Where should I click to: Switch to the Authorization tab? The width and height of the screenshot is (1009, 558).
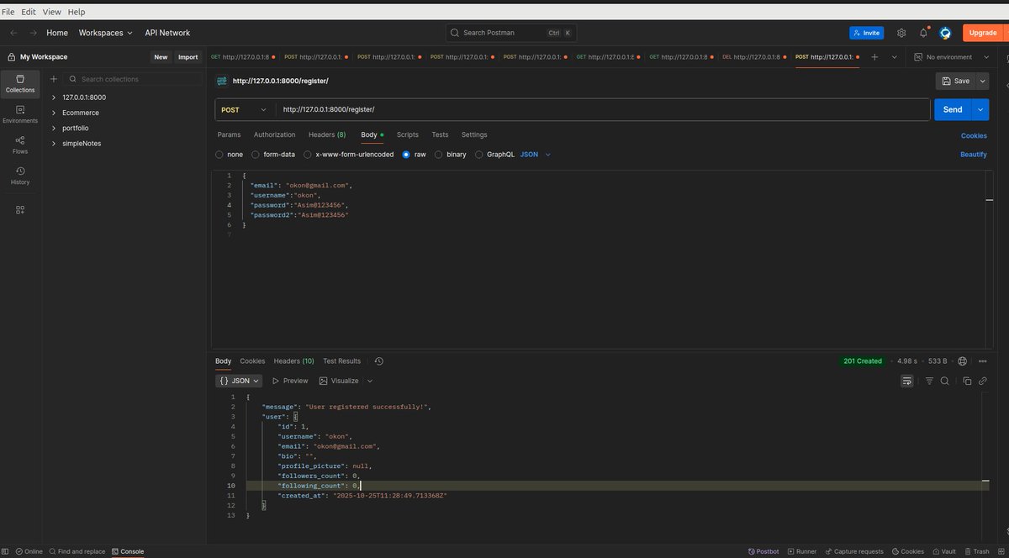(275, 134)
